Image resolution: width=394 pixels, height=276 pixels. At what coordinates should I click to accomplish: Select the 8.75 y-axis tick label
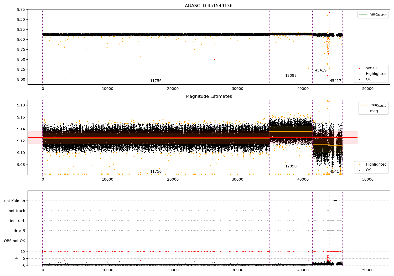click(x=21, y=49)
